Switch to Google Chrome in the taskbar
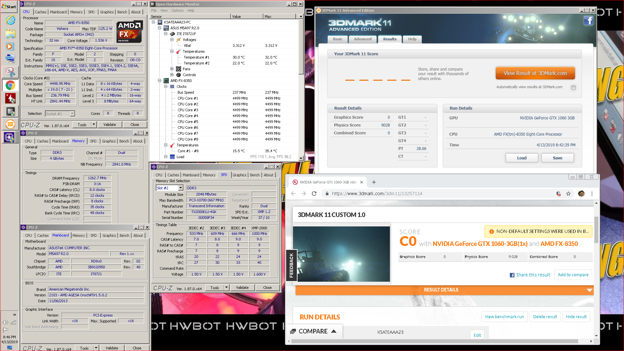 [x=10, y=85]
